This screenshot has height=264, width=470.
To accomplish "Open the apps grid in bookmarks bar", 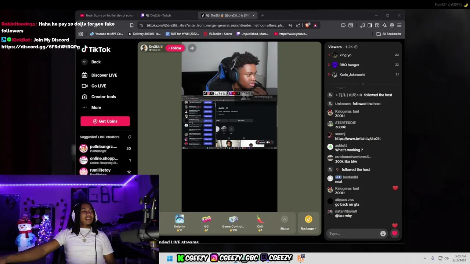I will coord(81,34).
